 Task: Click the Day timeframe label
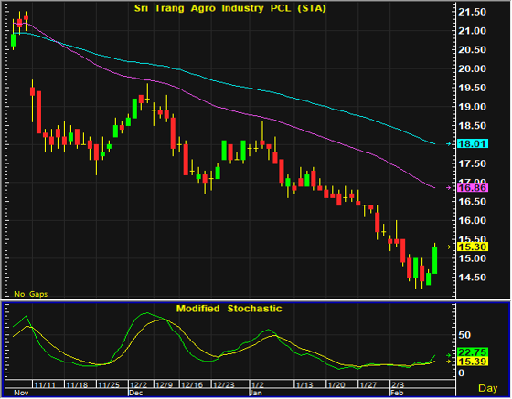488,388
